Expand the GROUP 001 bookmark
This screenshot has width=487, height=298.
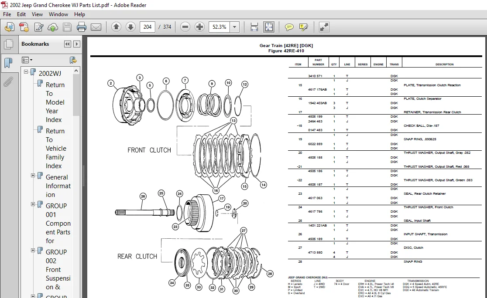point(33,204)
